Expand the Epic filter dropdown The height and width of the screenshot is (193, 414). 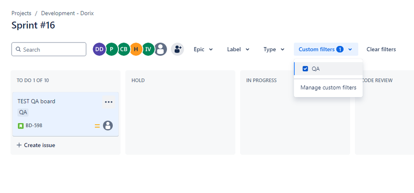203,49
